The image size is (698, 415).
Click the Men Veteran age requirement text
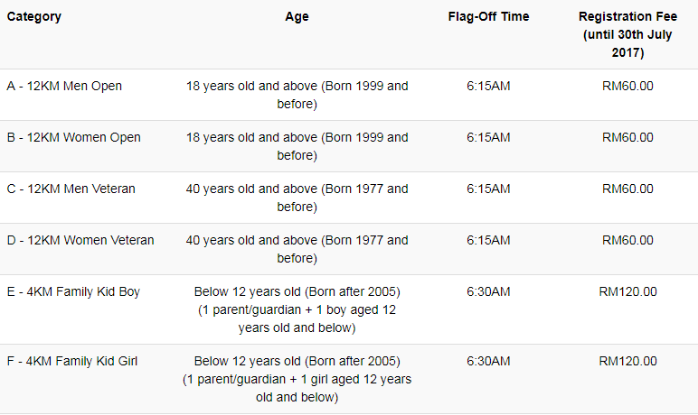point(297,198)
